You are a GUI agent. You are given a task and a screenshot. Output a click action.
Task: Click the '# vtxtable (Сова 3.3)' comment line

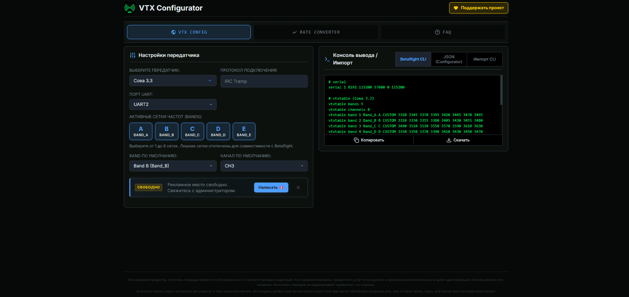[x=351, y=98]
